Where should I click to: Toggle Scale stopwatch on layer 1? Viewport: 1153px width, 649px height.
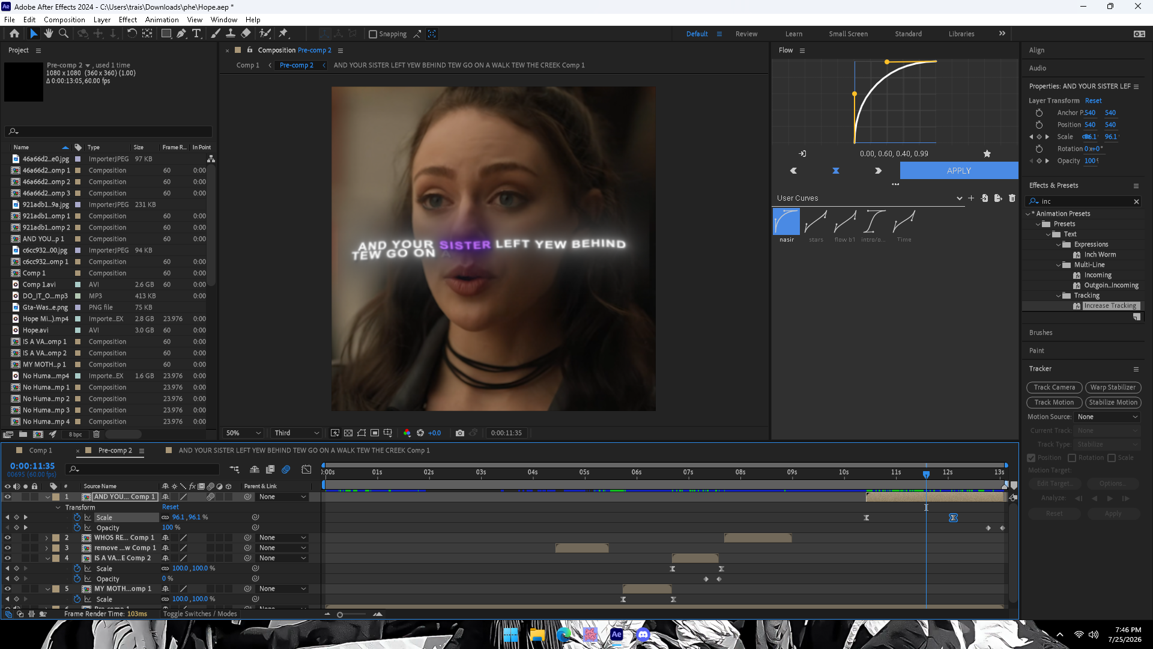click(x=77, y=517)
